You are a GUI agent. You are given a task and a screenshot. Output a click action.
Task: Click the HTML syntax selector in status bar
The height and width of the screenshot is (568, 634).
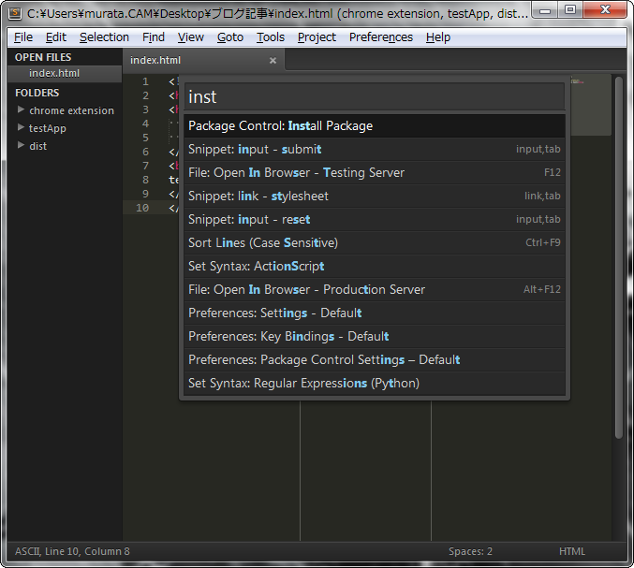(x=572, y=551)
